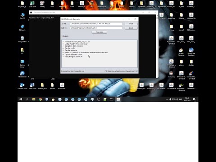Select the Recycle Bin desktop icon
This screenshot has width=216, height=162.
pyautogui.click(x=22, y=39)
